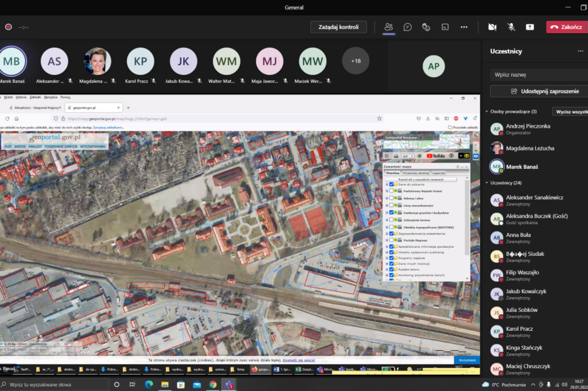The height and width of the screenshot is (391, 588).
Task: Click the red recording indicator icon
Action: (x=8, y=27)
